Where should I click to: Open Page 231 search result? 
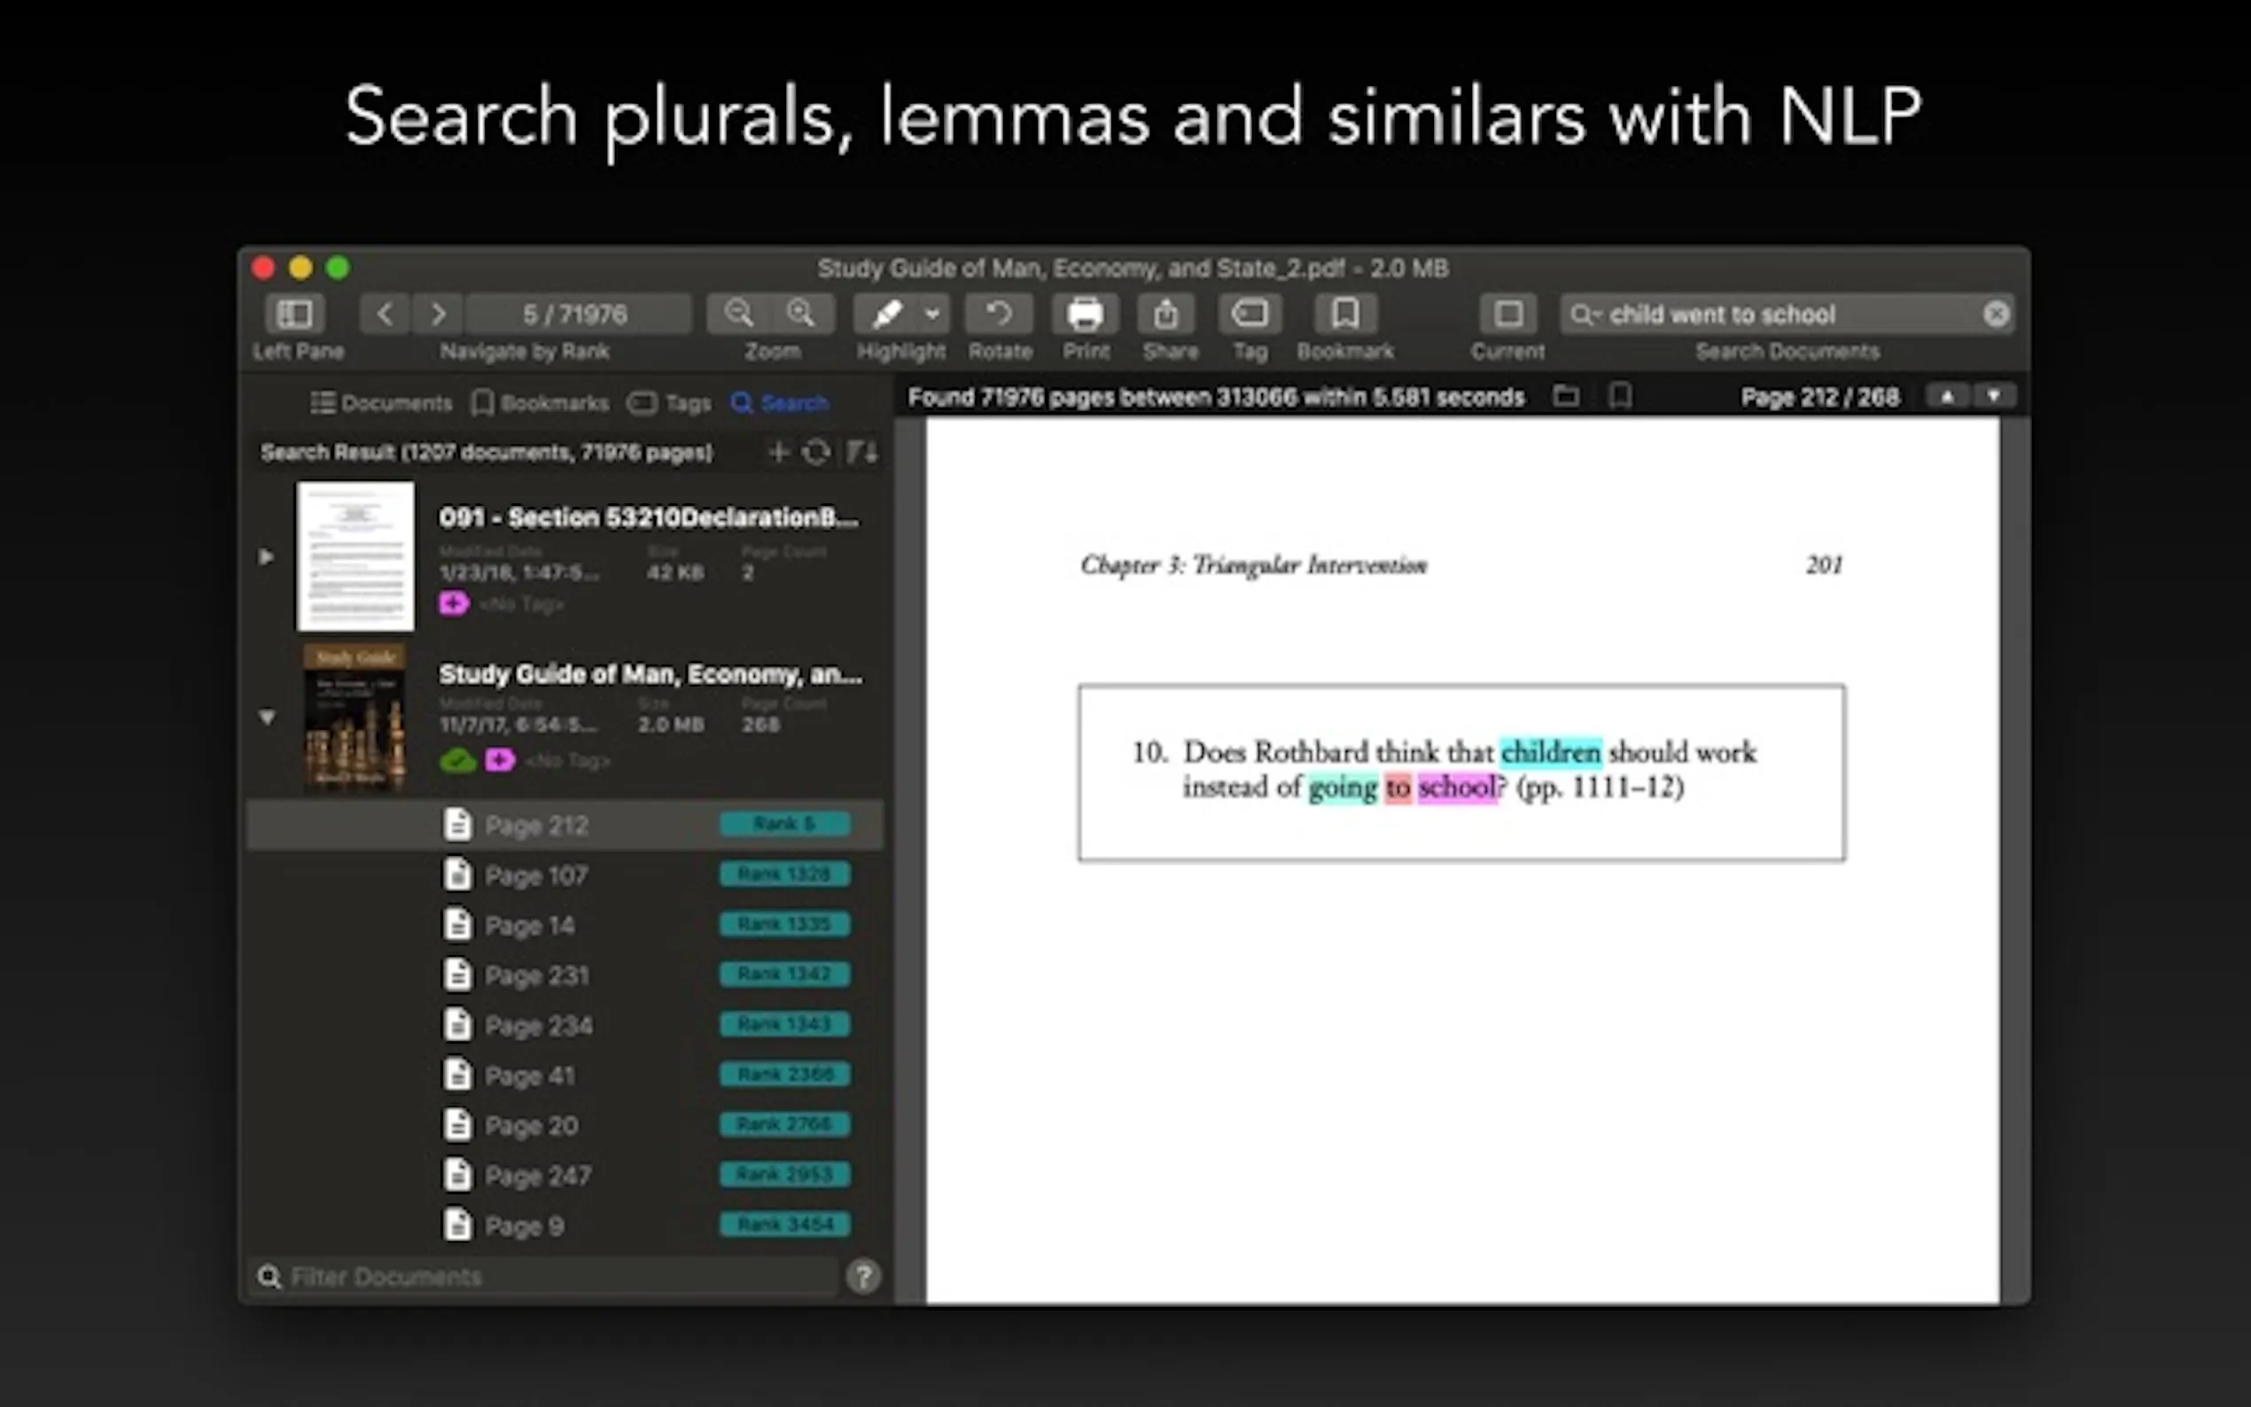point(565,976)
